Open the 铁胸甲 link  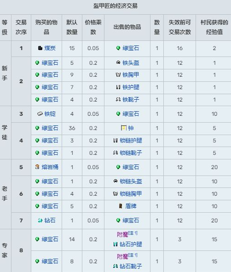(131, 75)
